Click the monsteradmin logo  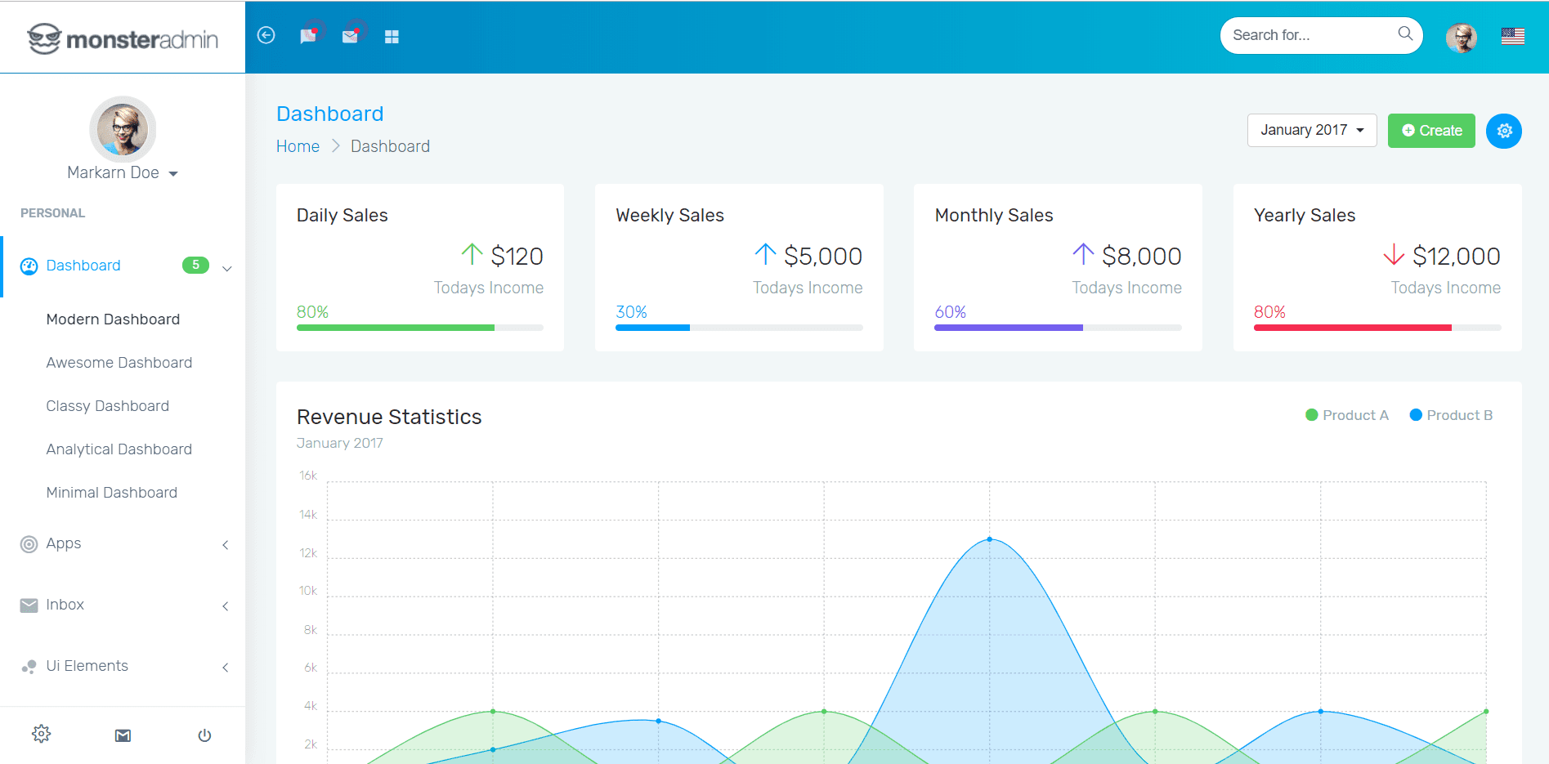[121, 37]
